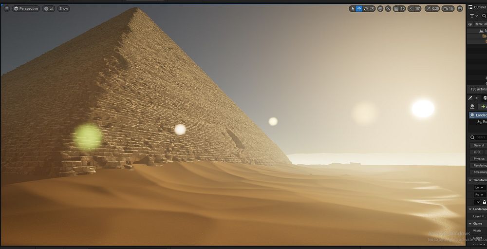Viewport: 487px width, 249px height.
Task: Activate the Translate move gizmo tool
Action: [x=359, y=9]
